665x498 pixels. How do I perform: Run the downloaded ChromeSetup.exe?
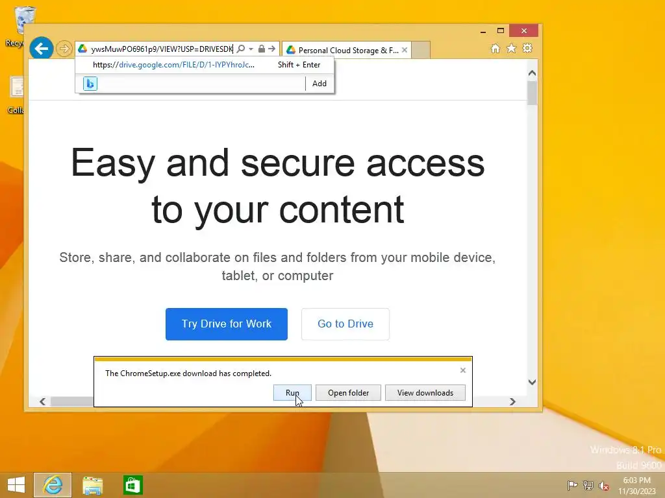292,392
